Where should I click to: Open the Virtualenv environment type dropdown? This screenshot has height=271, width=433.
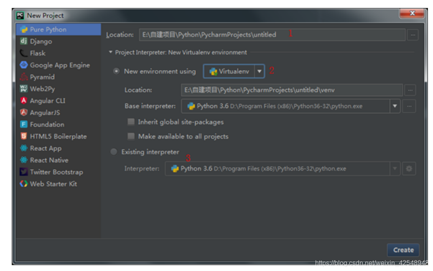pos(259,71)
